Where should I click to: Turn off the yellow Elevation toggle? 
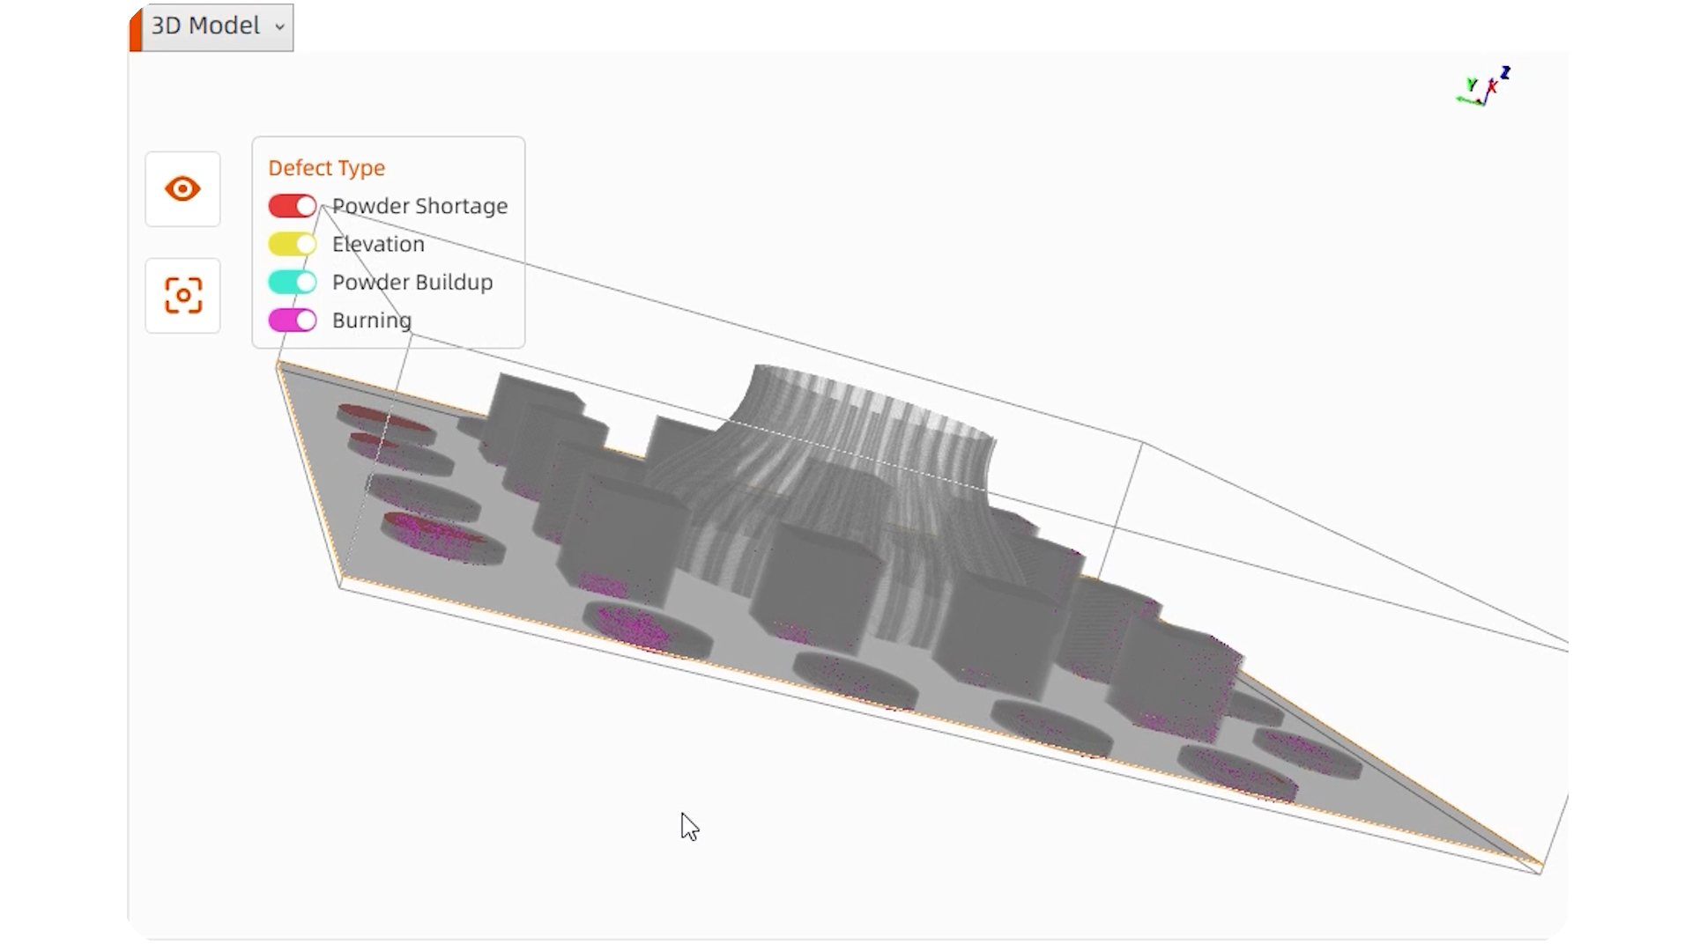tap(293, 244)
